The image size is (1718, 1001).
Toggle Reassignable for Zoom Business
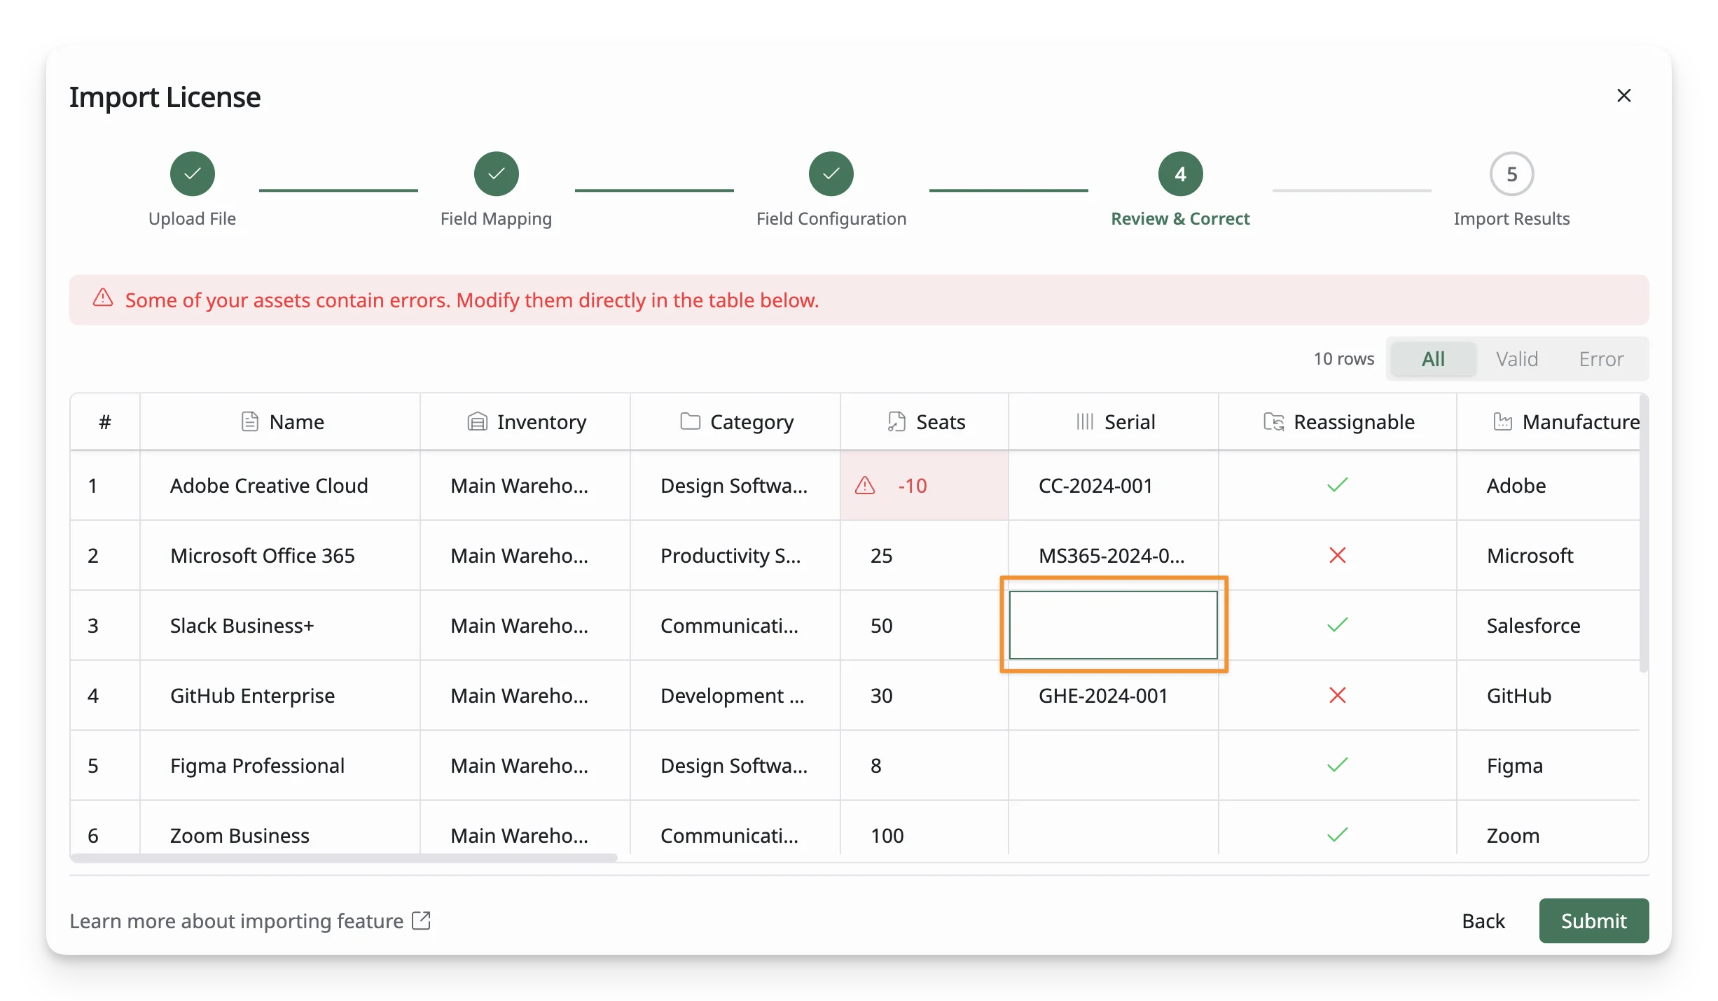pyautogui.click(x=1337, y=834)
